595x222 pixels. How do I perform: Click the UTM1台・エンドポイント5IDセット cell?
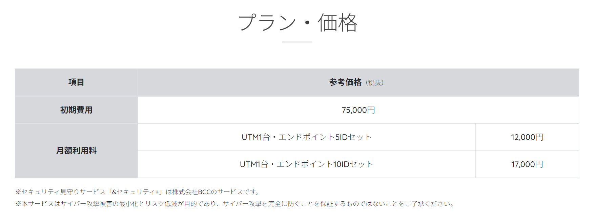[x=306, y=137]
